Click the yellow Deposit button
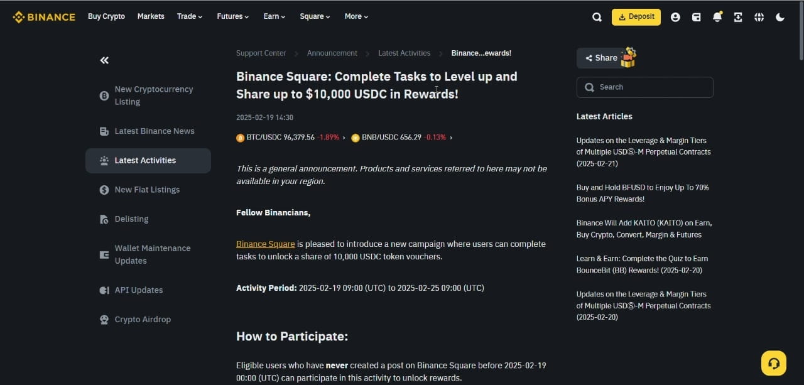 click(x=636, y=17)
